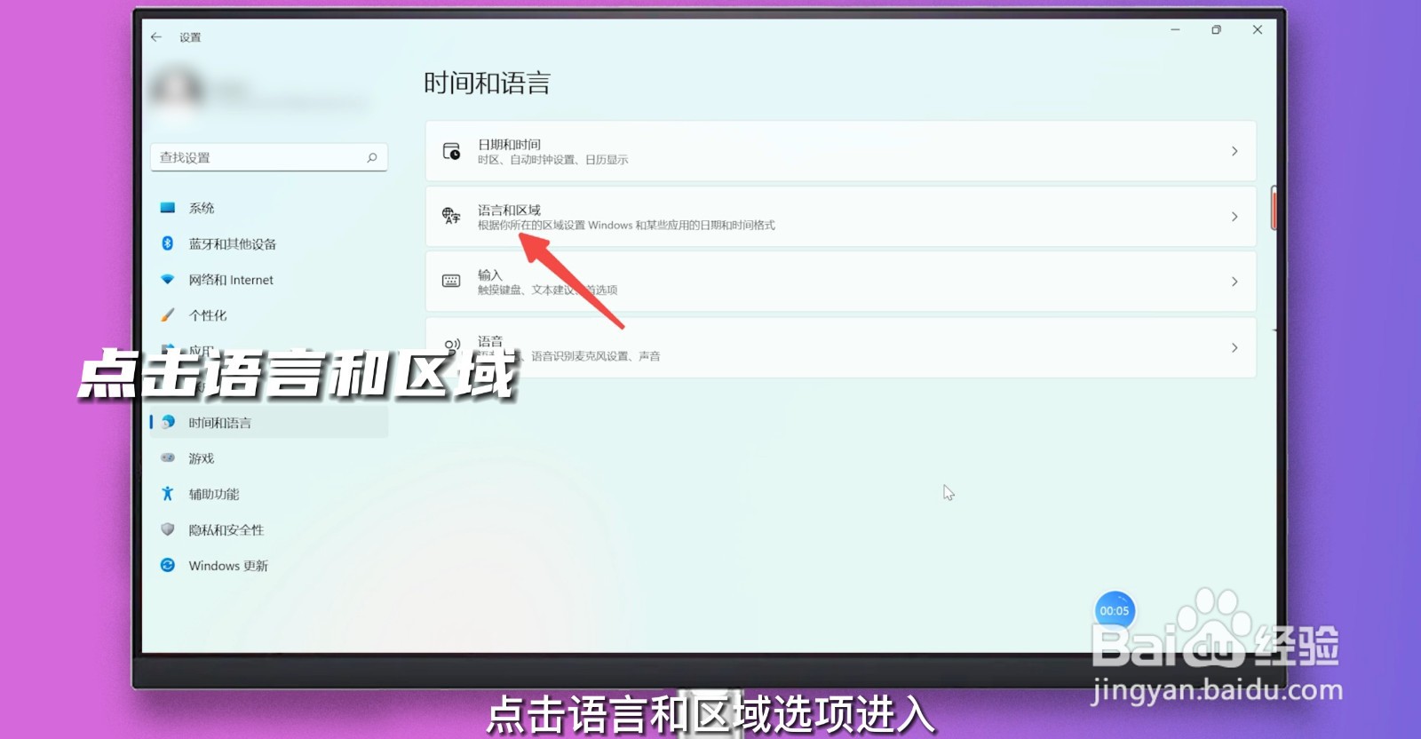Select the 游戏 controller icon

pos(167,458)
